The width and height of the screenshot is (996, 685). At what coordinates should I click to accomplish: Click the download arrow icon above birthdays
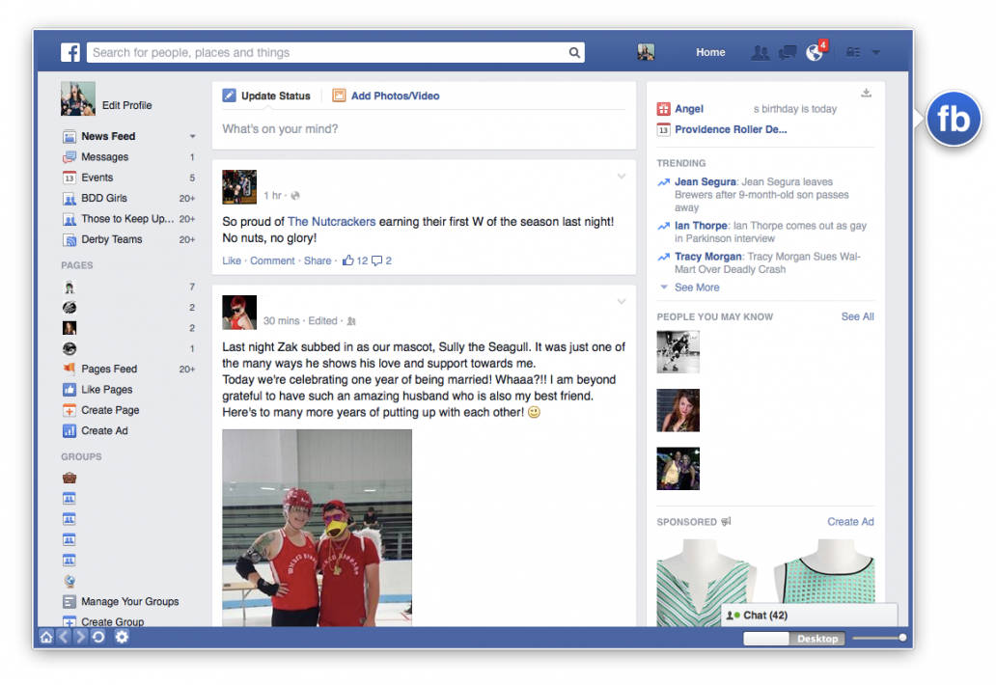(x=866, y=94)
